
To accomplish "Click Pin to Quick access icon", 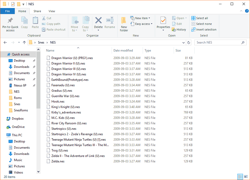I will tap(10, 20).
